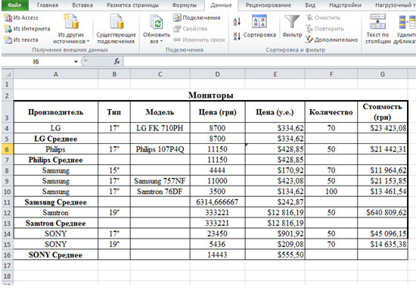Click the Свойства connection properties button

coord(190,29)
